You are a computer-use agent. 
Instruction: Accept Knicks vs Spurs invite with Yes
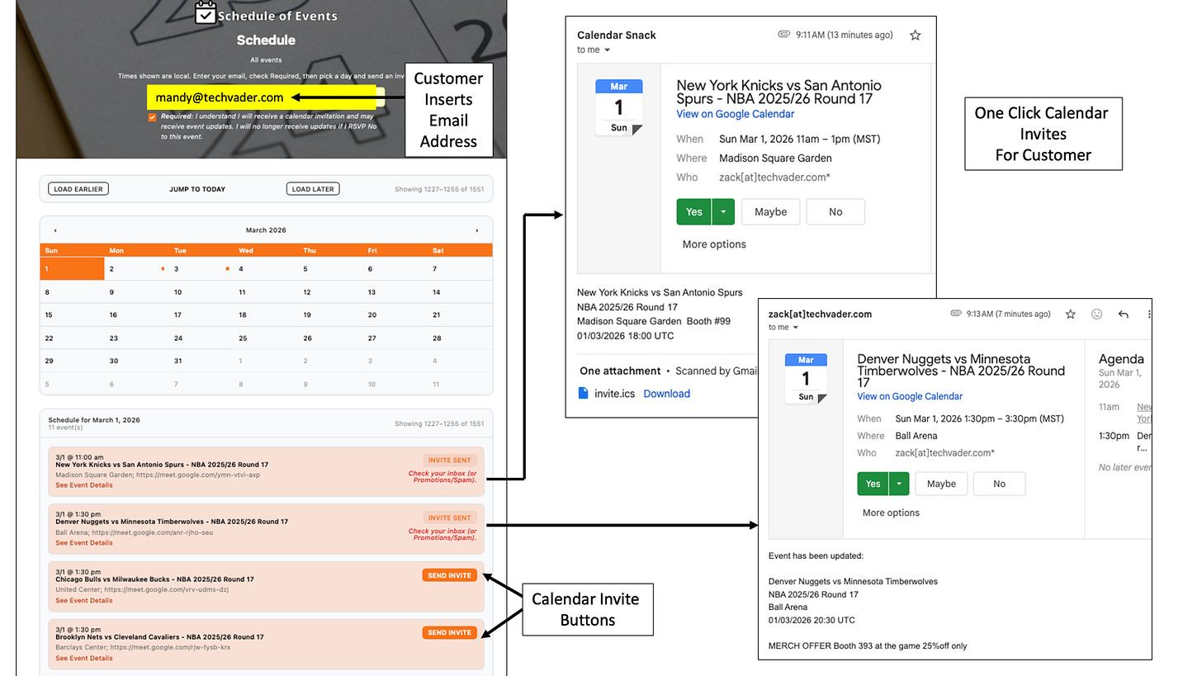click(x=694, y=212)
